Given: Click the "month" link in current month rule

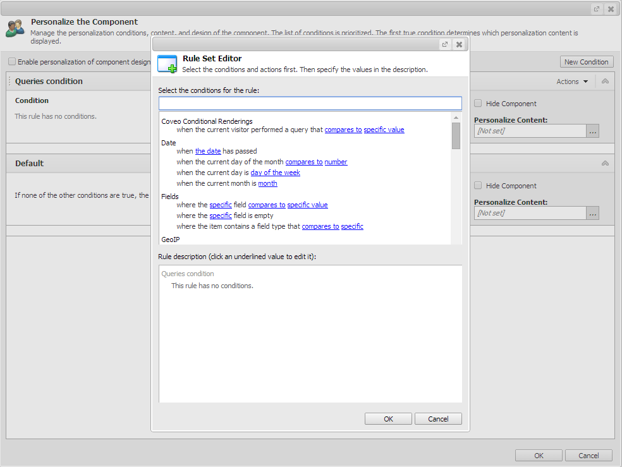Looking at the screenshot, I should click(267, 183).
